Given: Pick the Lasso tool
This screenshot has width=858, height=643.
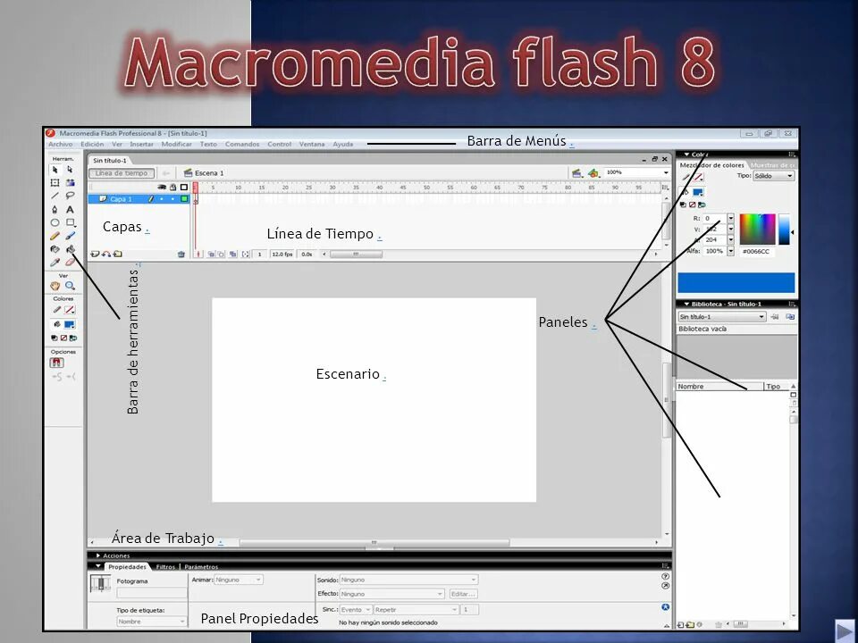Looking at the screenshot, I should pyautogui.click(x=70, y=196).
